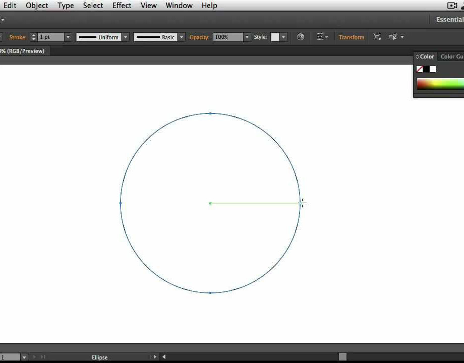Click the circle's bottom anchor point
The height and width of the screenshot is (363, 464).
tap(210, 293)
